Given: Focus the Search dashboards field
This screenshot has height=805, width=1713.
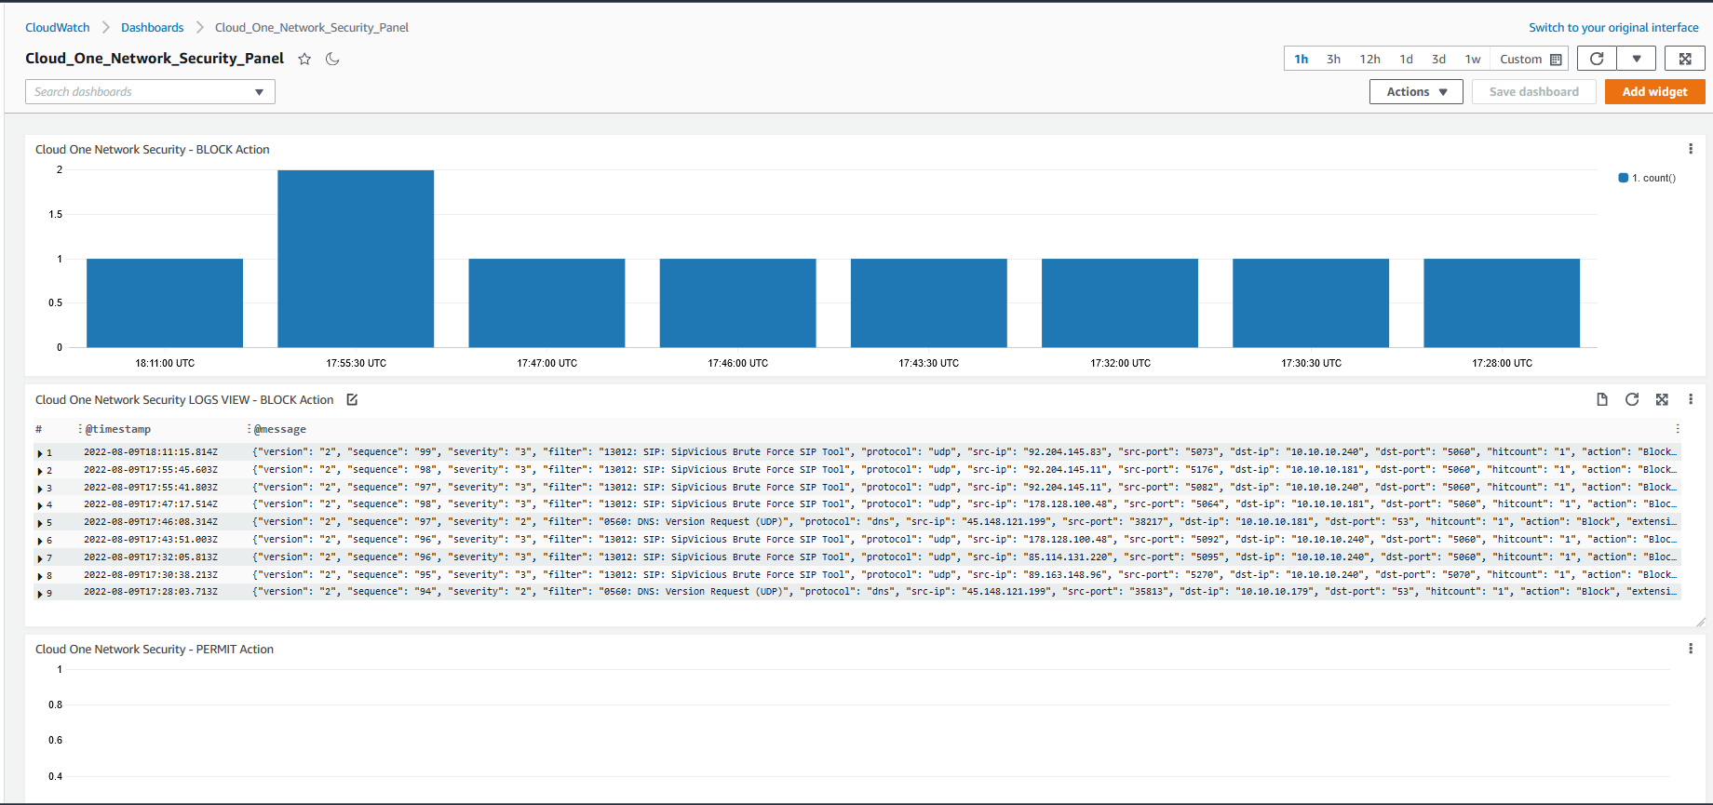Looking at the screenshot, I should click(150, 91).
